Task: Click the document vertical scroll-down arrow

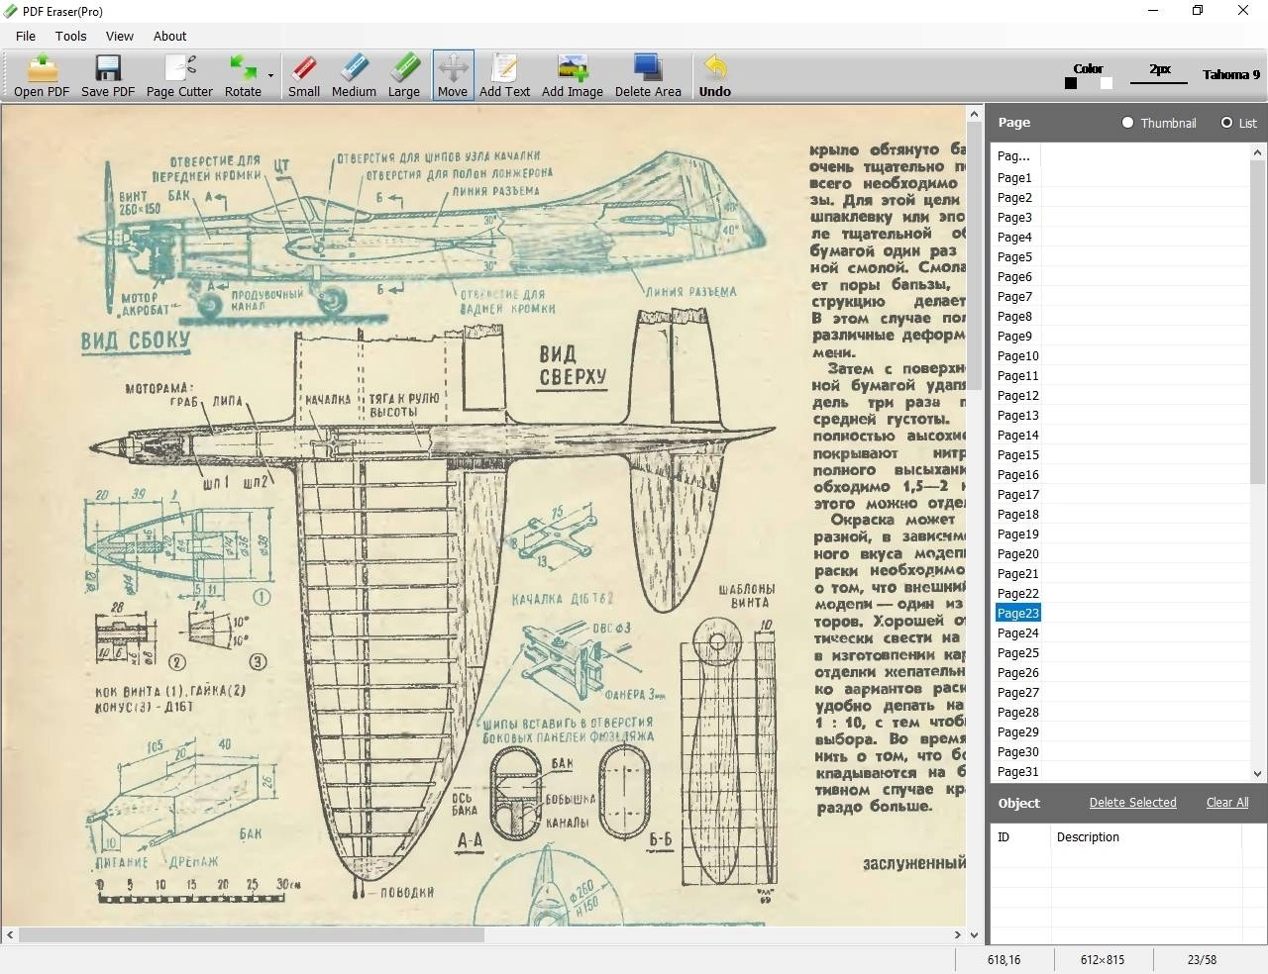Action: pyautogui.click(x=975, y=934)
